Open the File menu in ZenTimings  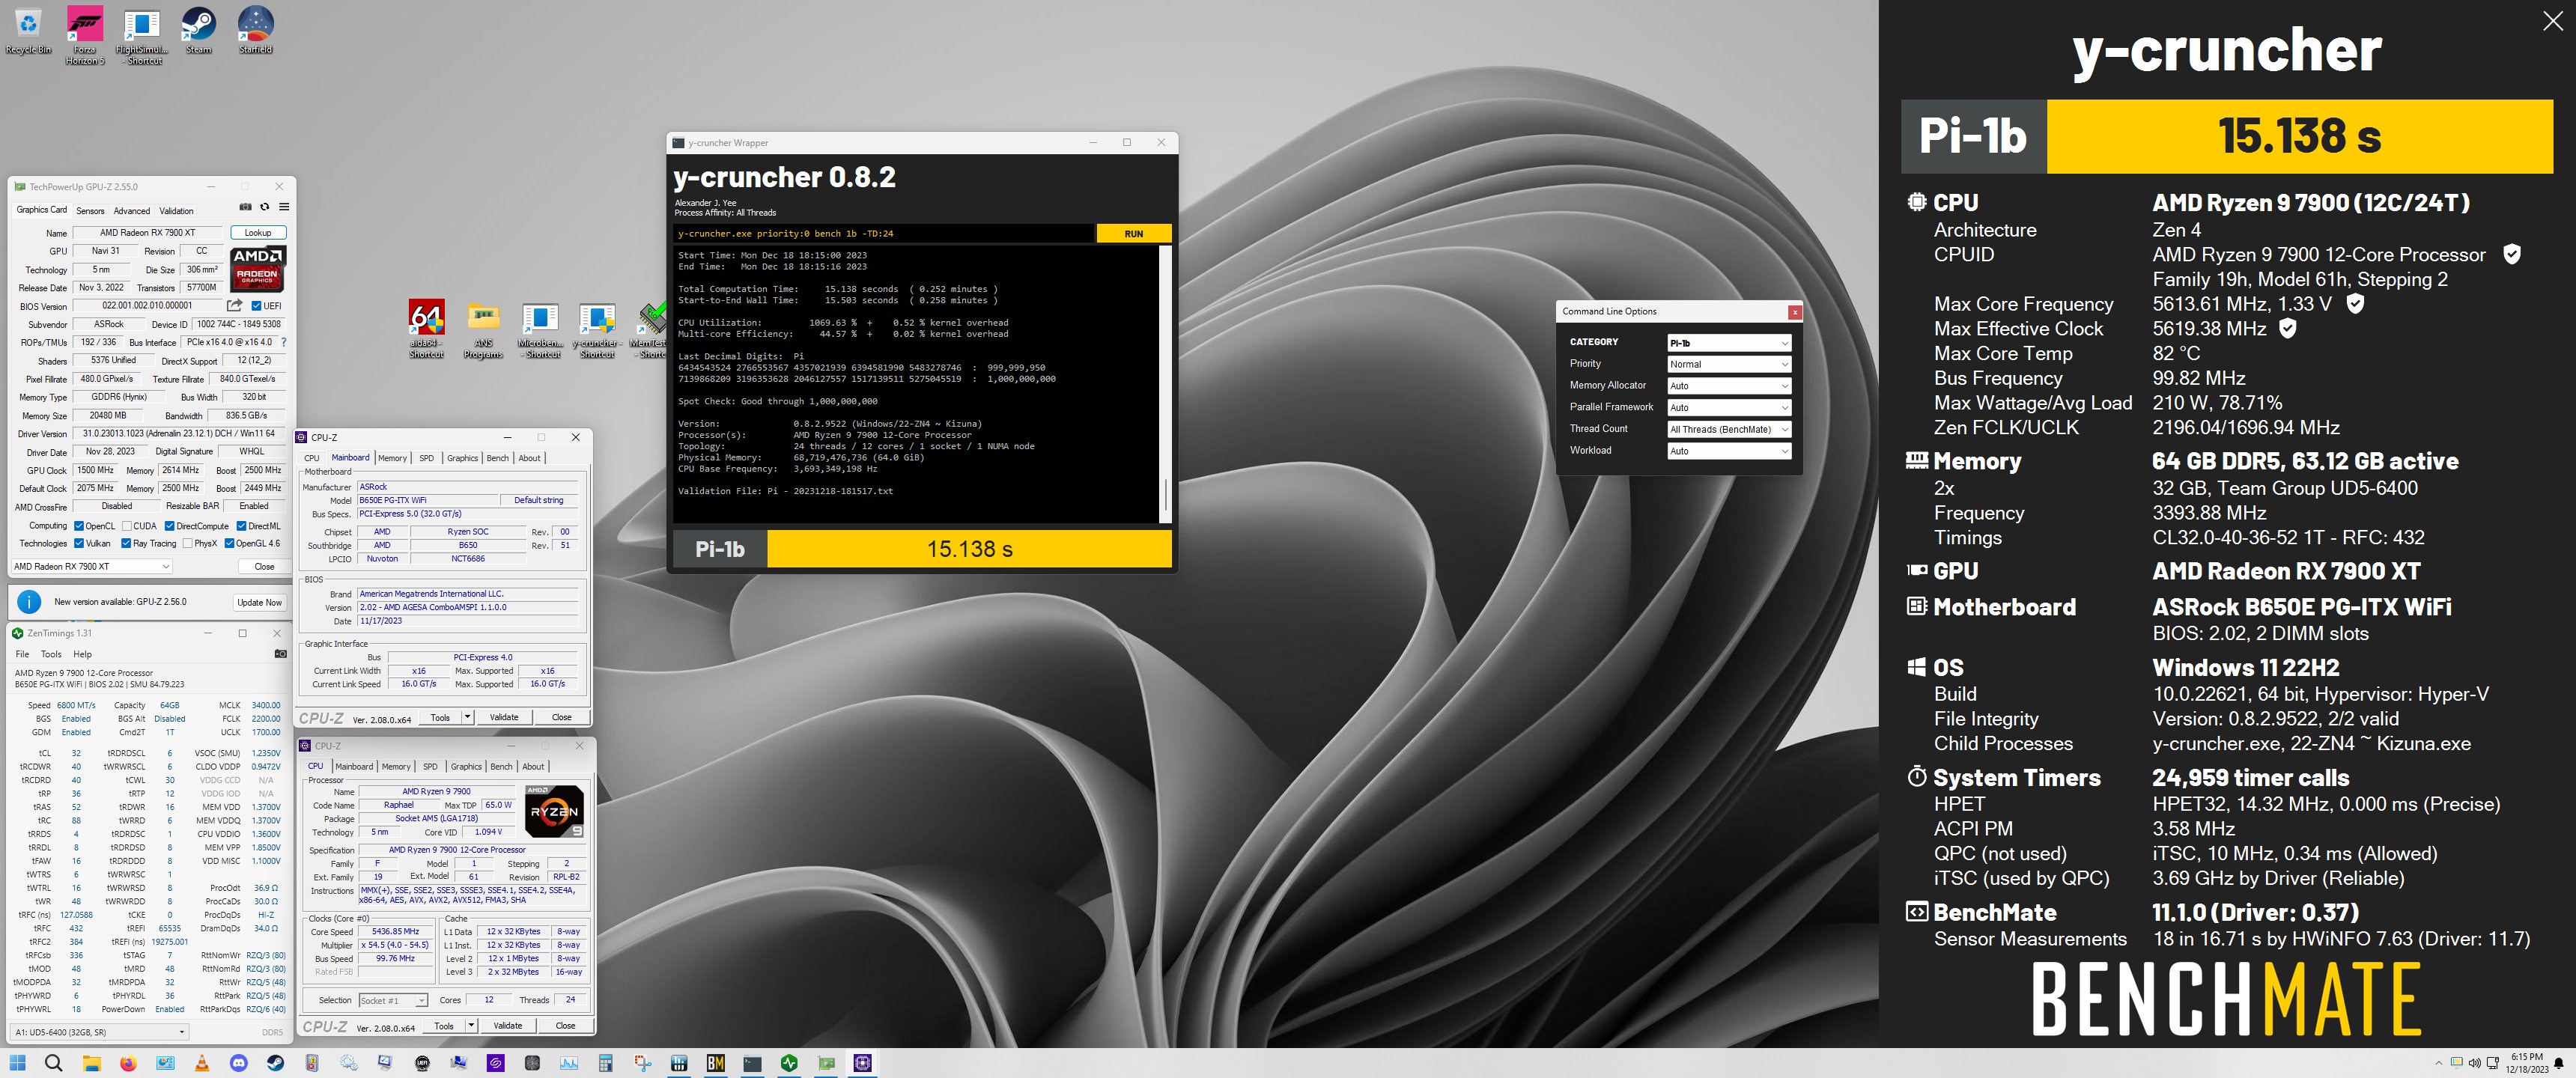[x=22, y=654]
